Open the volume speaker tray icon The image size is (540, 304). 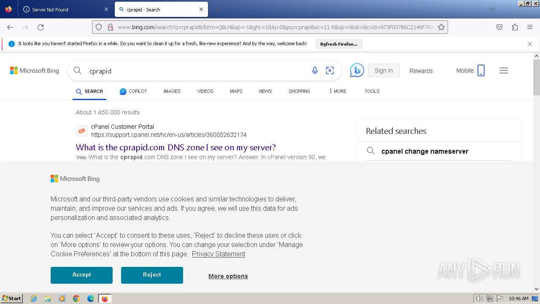tap(480, 299)
